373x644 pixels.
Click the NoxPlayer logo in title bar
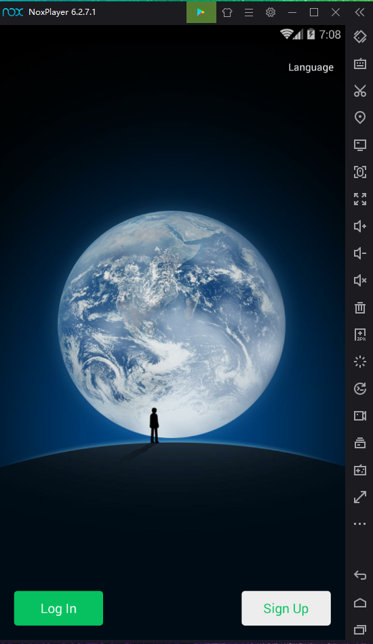pos(13,12)
